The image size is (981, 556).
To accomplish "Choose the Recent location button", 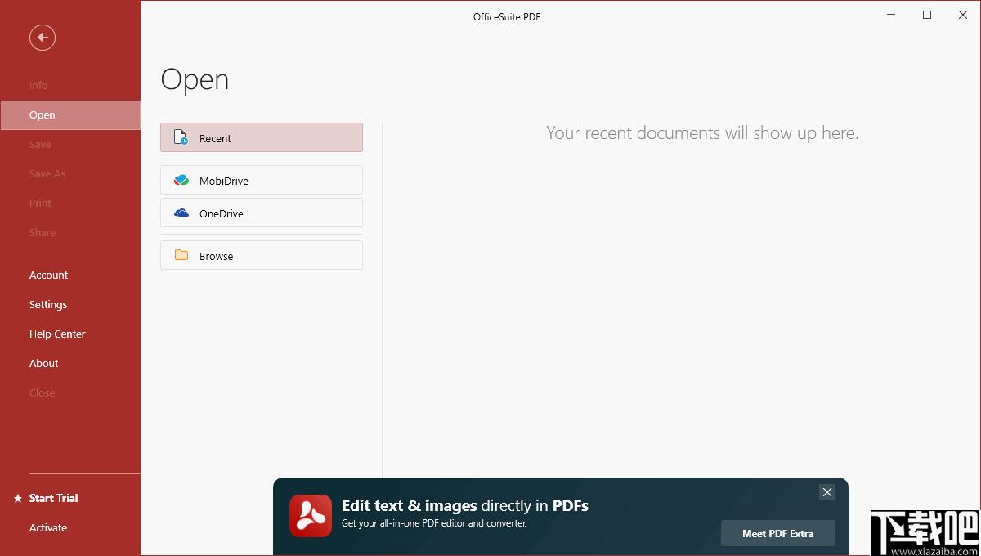I will click(262, 137).
